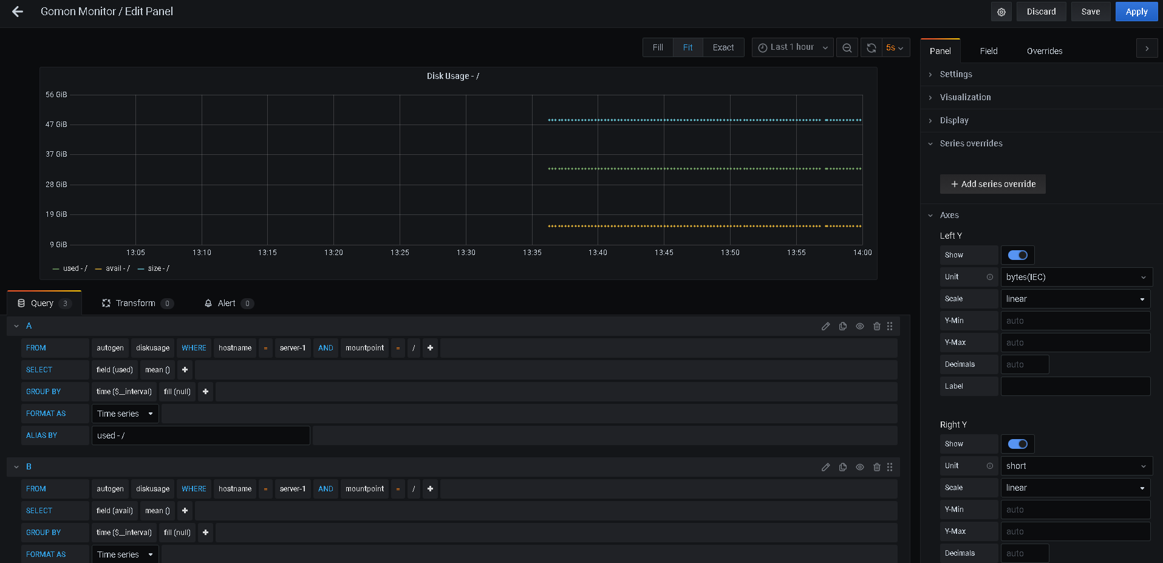Open Left Y Scale linear dropdown
The width and height of the screenshot is (1163, 563).
point(1076,299)
